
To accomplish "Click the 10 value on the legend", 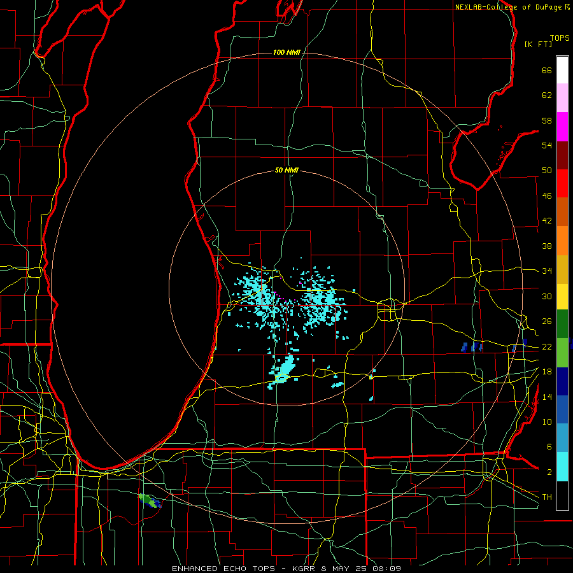I will click(547, 421).
